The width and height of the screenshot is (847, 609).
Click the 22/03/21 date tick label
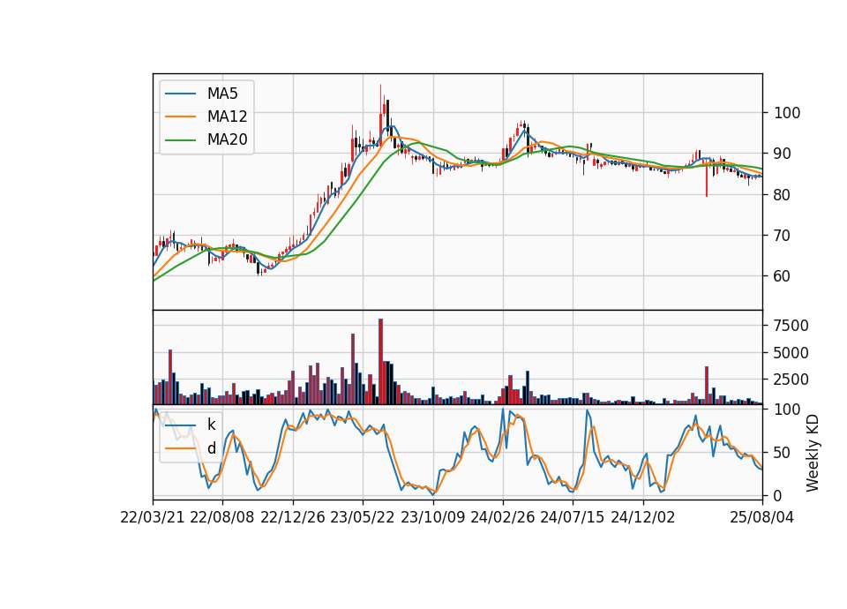point(153,517)
